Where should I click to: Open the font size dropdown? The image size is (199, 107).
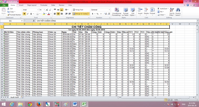coord(44,10)
